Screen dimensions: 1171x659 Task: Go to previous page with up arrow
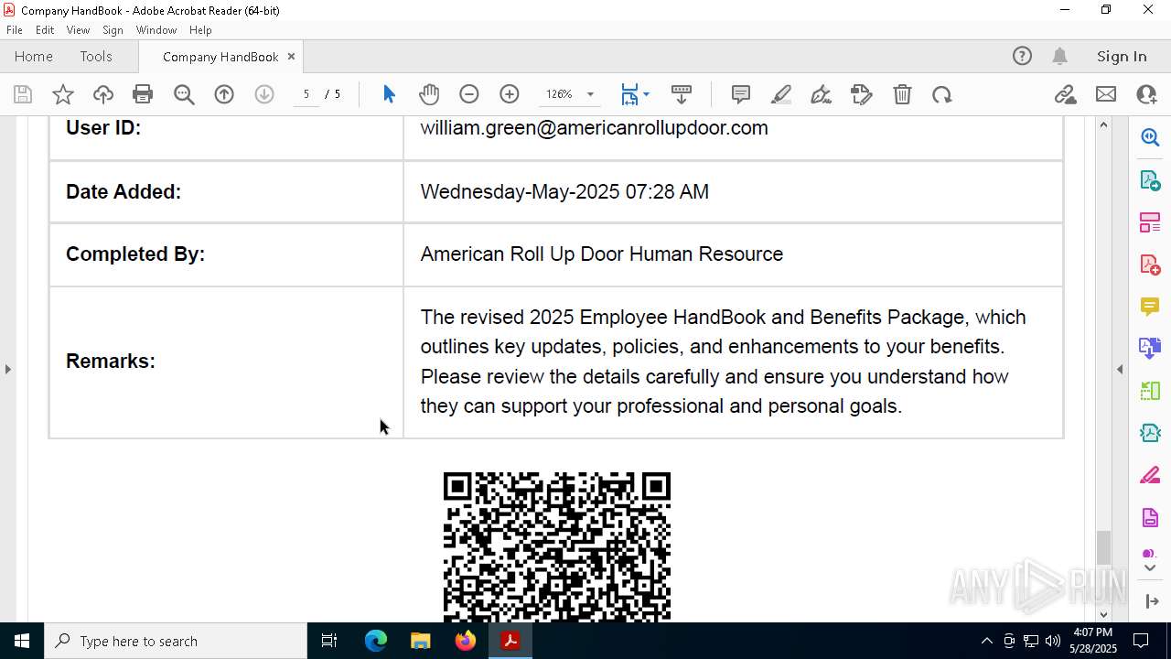pos(224,94)
